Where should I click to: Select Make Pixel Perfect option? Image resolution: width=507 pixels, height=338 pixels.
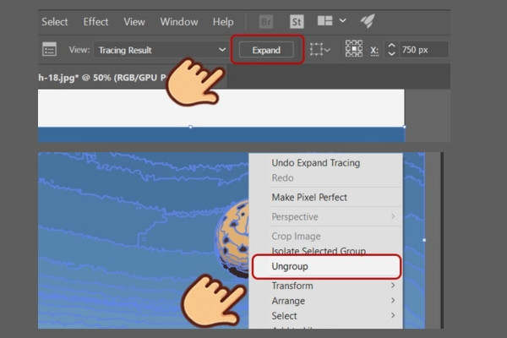pos(309,197)
